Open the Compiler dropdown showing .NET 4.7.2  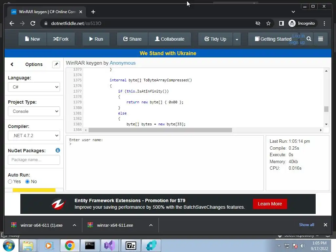tap(34, 136)
